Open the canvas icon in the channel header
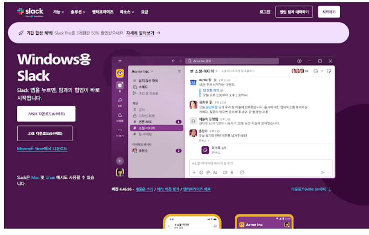Image resolution: width=369 pixels, height=235 pixels. click(x=329, y=71)
